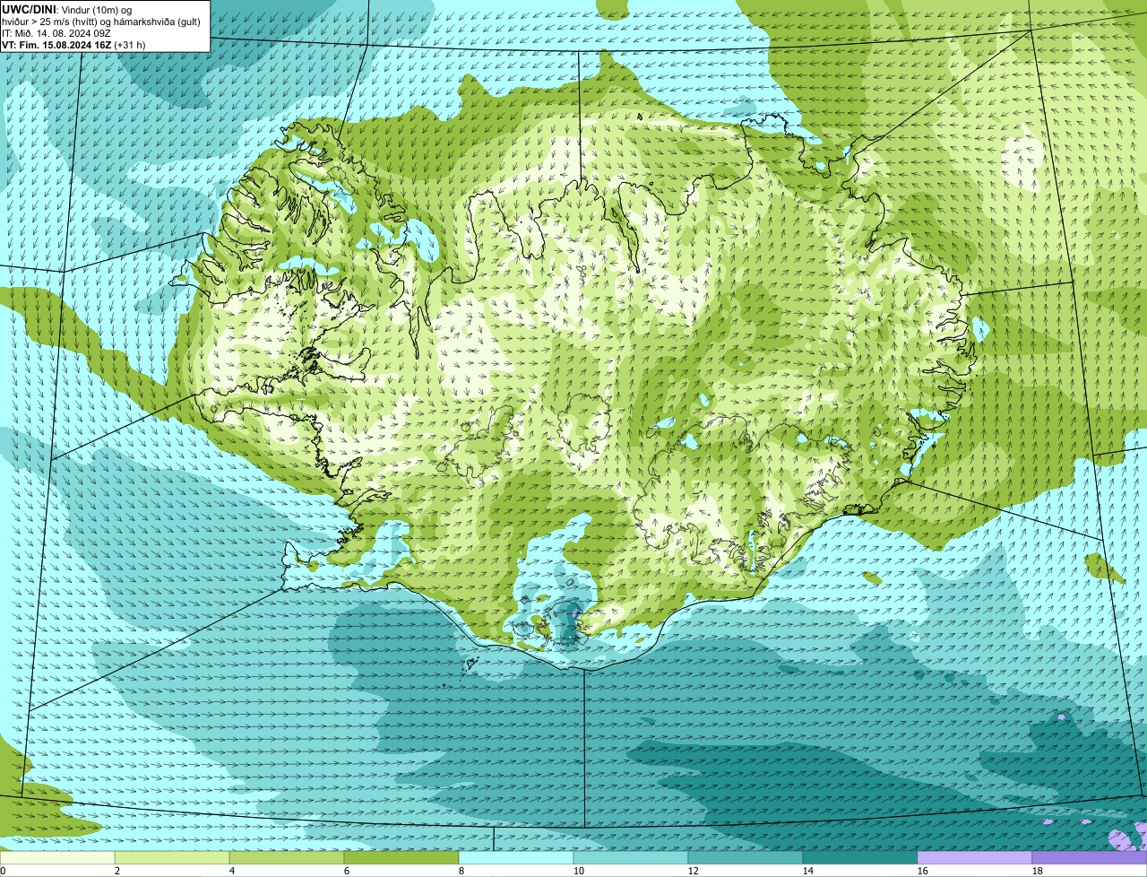Click the legend scale label "6"
The width and height of the screenshot is (1147, 877).
tap(347, 871)
